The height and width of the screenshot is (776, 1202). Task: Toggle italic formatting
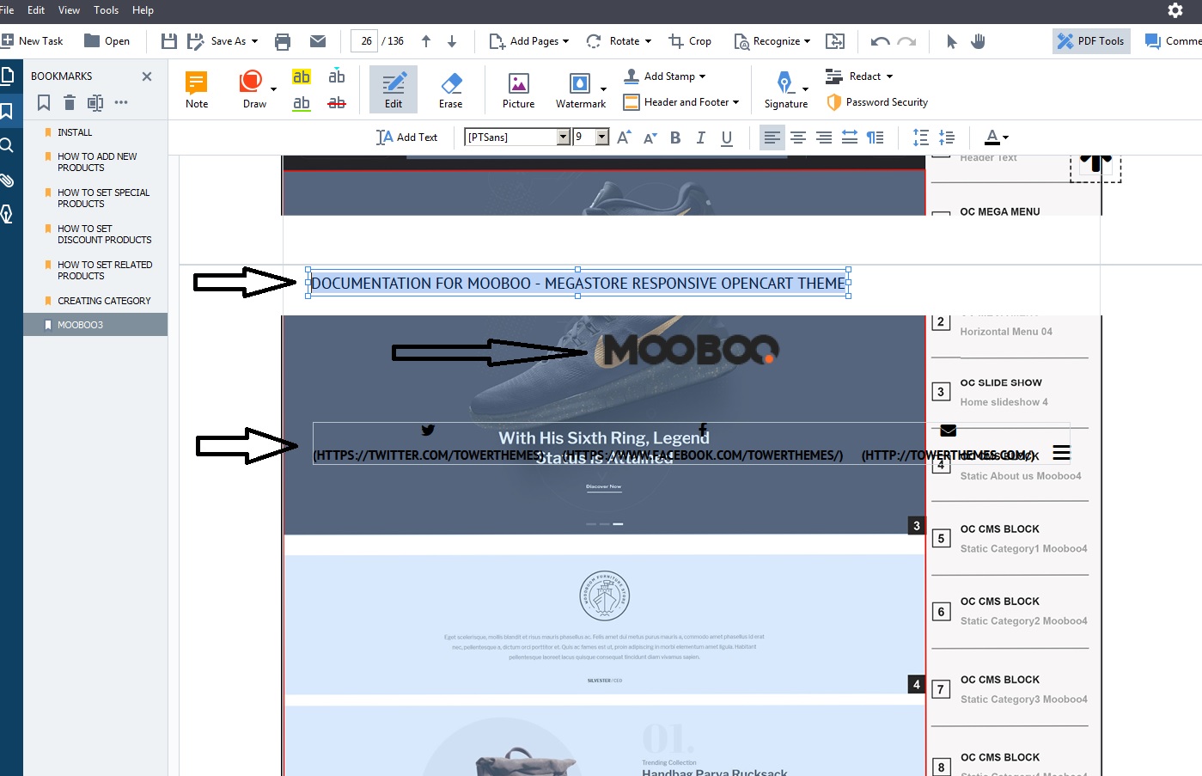click(701, 137)
